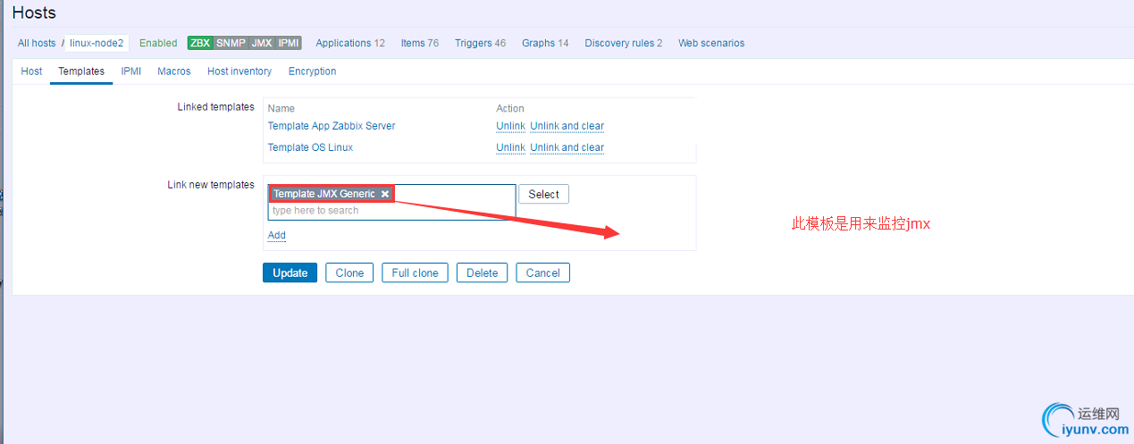This screenshot has height=444, width=1134.
Task: Click the Hosts page heading
Action: 34,13
